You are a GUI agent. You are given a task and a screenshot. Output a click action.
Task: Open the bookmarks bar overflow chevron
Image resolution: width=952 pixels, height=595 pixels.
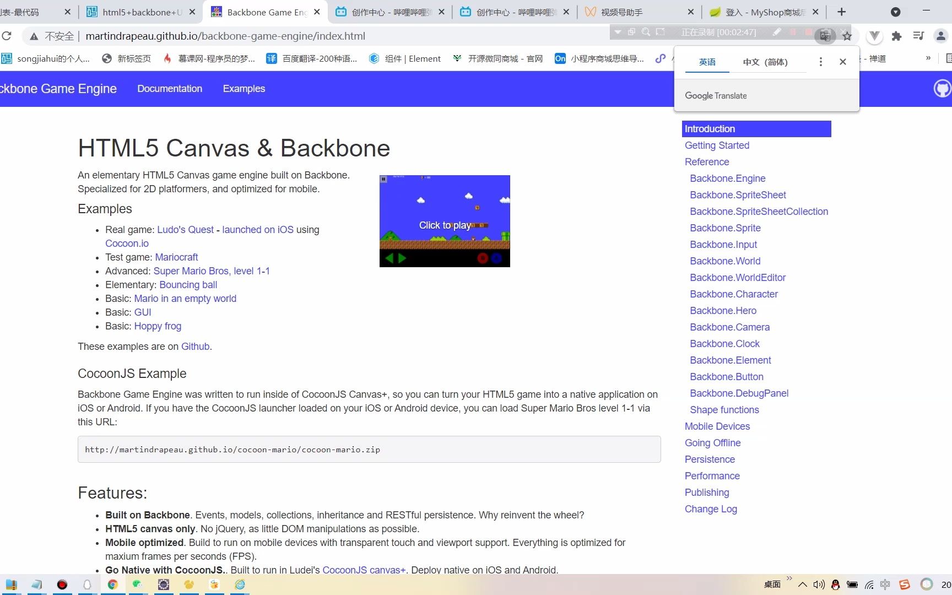(x=928, y=58)
